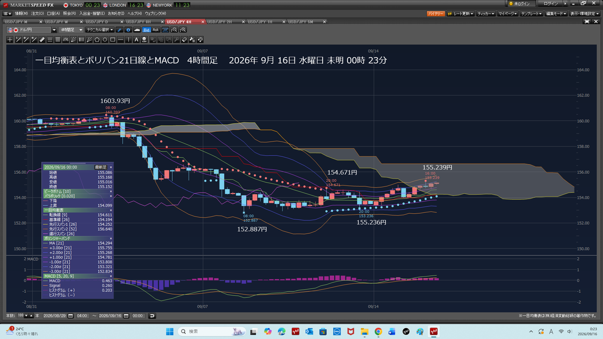Toggle the chart-type icon next to Ask
The image size is (603, 339).
[165, 30]
